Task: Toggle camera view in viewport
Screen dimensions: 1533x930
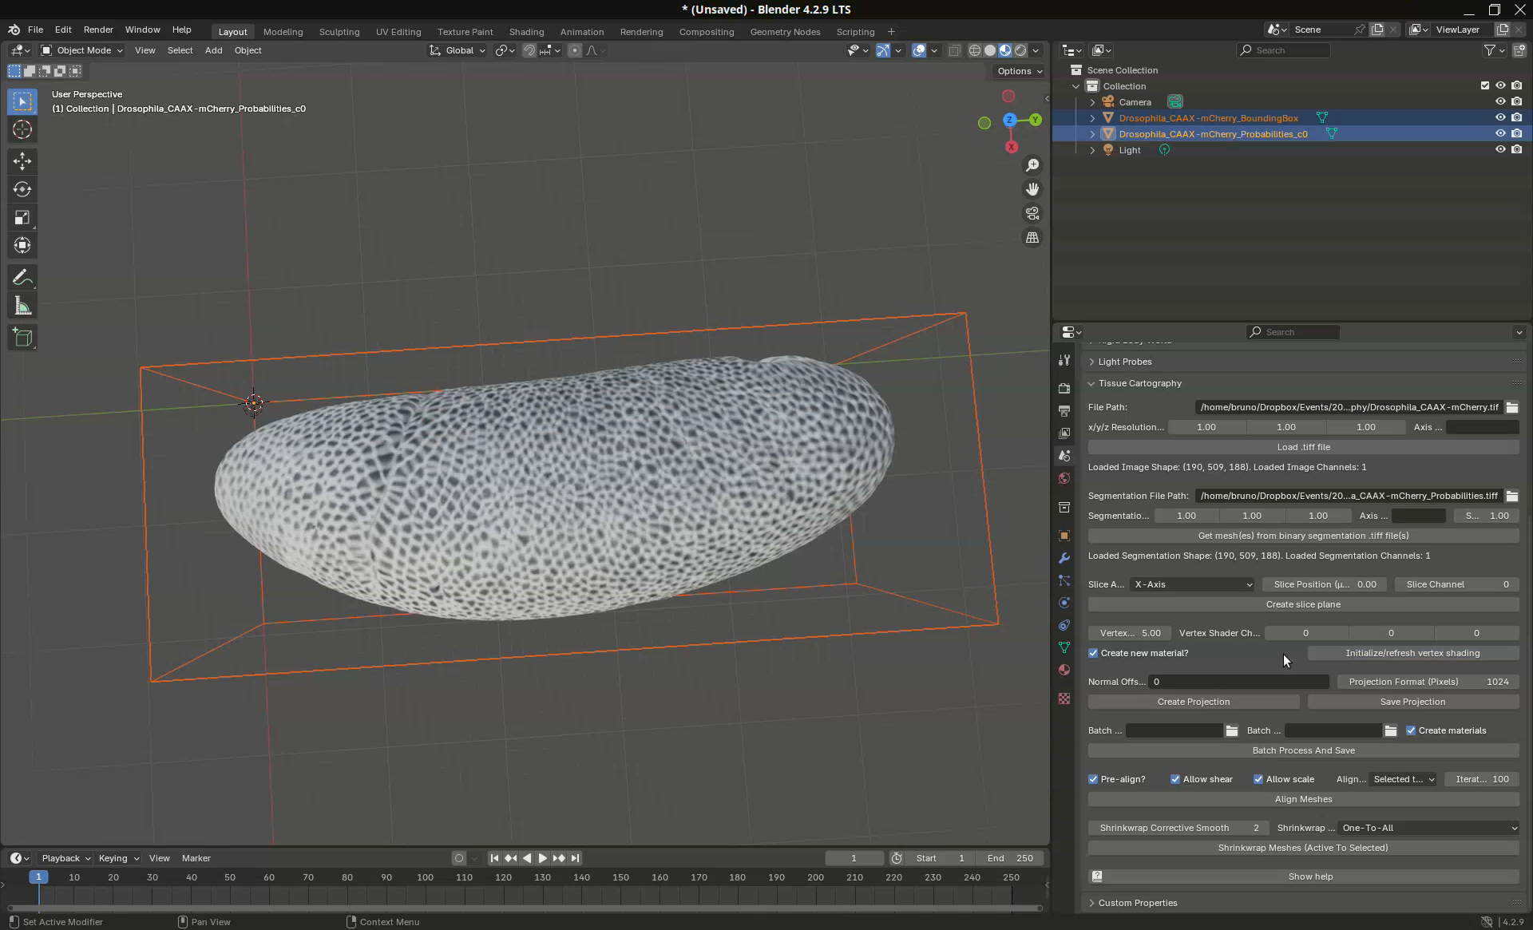Action: (x=1032, y=213)
